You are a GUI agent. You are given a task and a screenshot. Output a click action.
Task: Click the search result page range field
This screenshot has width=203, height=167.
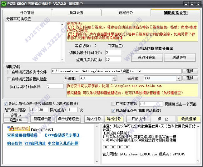pyautogui.click(x=151, y=104)
